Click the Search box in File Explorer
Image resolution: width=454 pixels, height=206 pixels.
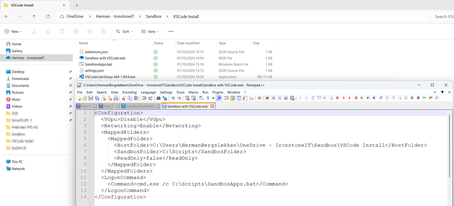[x=442, y=17]
